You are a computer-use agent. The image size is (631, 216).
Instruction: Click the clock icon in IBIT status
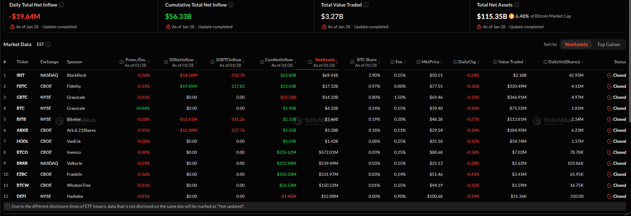pyautogui.click(x=609, y=75)
